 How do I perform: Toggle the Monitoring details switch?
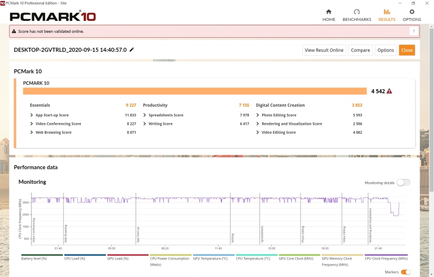[x=403, y=182]
